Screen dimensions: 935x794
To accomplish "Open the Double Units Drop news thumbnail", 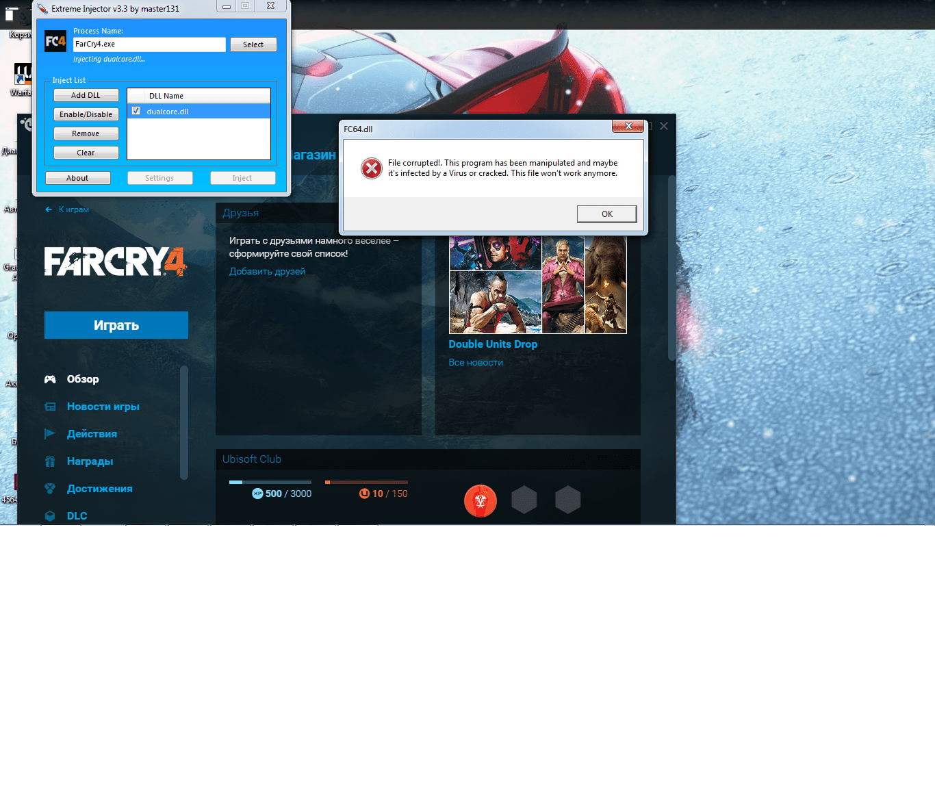I will tap(537, 285).
